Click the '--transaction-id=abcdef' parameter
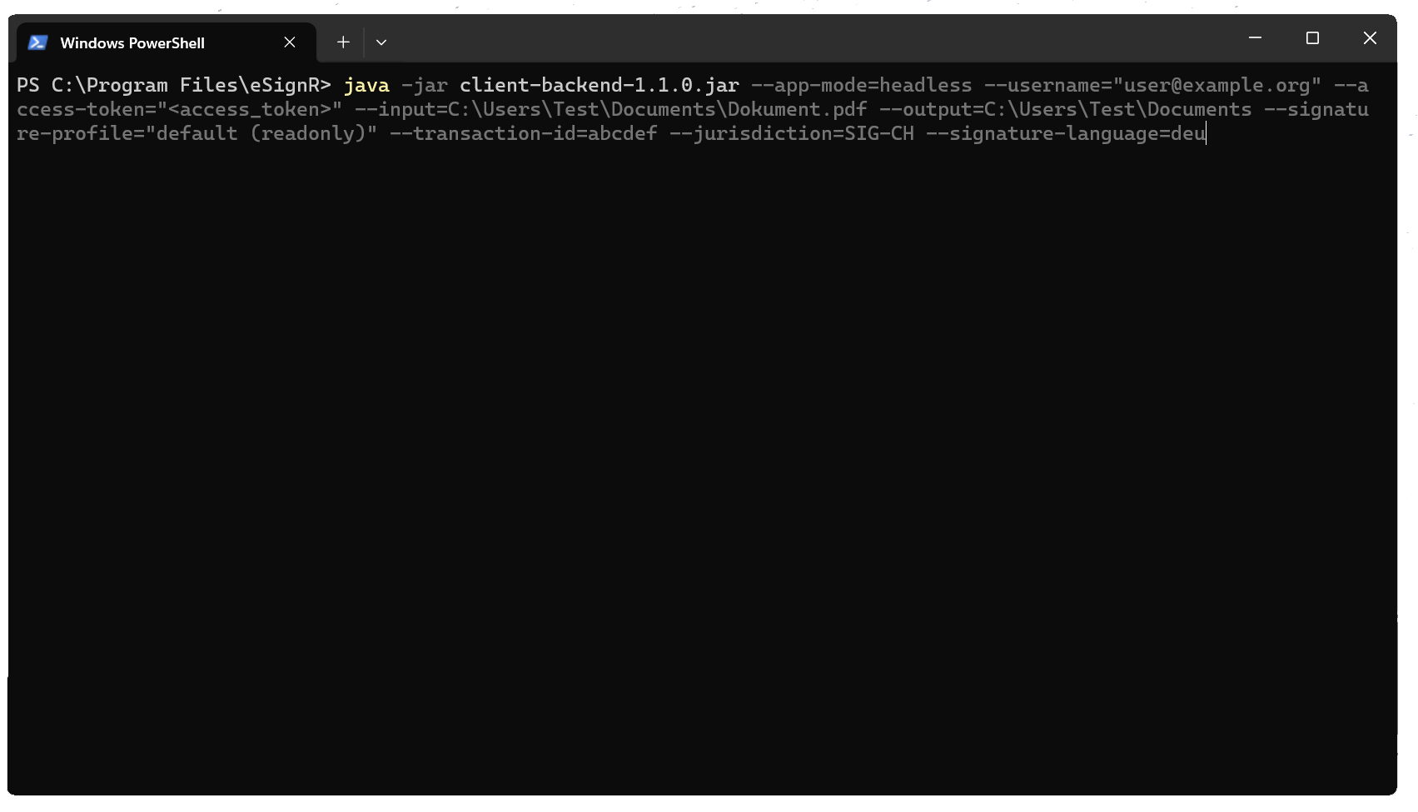Image resolution: width=1418 pixels, height=812 pixels. [x=524, y=133]
